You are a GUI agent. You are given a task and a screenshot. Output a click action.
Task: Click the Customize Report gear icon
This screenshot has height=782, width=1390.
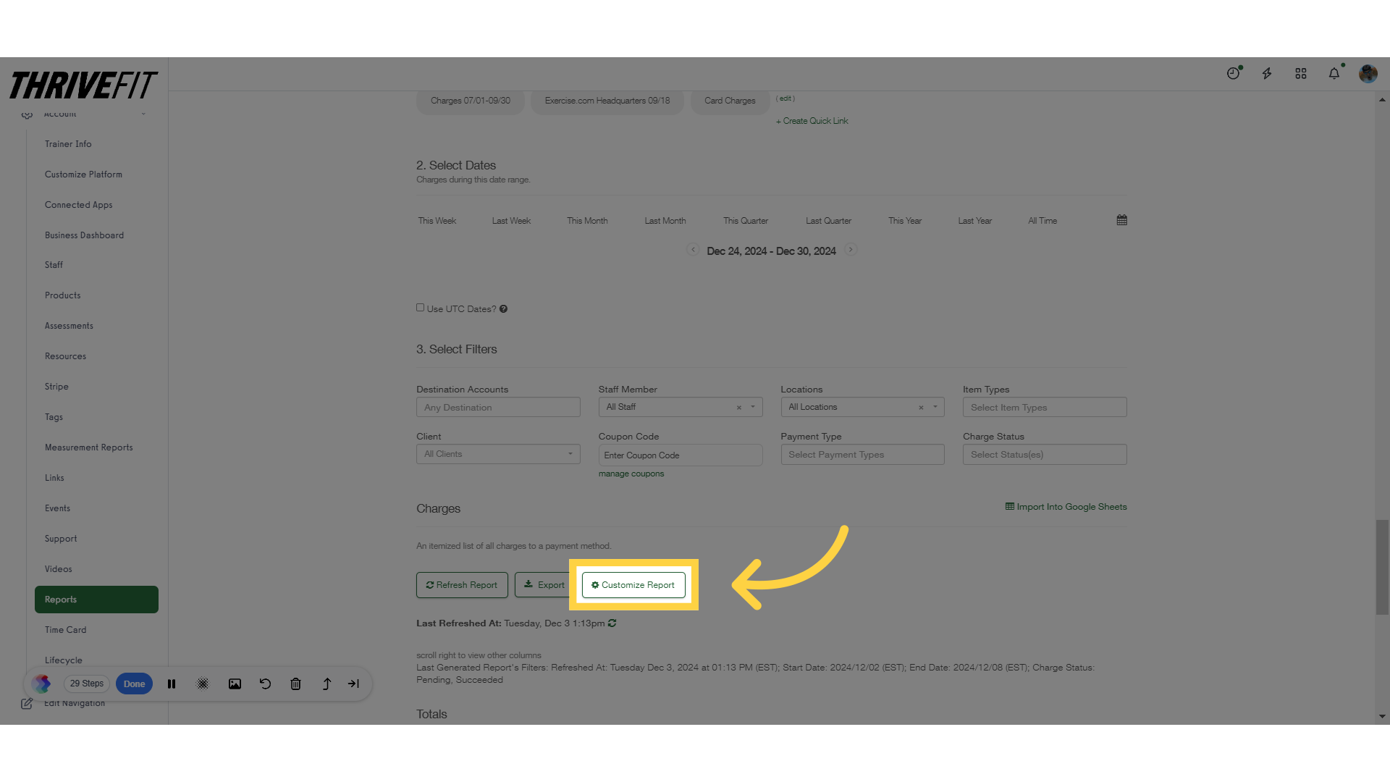pyautogui.click(x=595, y=584)
